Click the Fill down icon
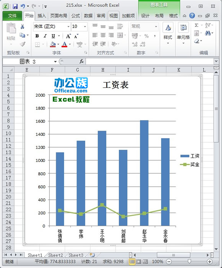Screen dimensions: 222x268 pyautogui.click(x=196, y=33)
